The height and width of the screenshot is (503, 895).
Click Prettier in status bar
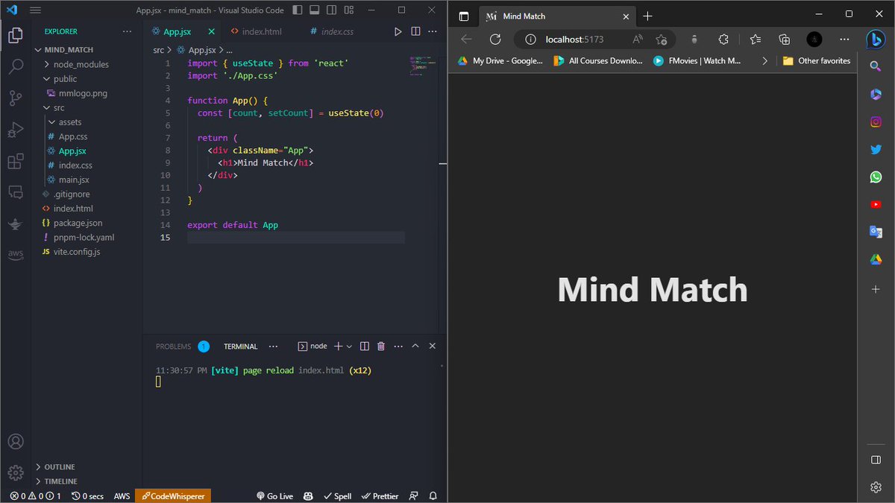pos(380,496)
